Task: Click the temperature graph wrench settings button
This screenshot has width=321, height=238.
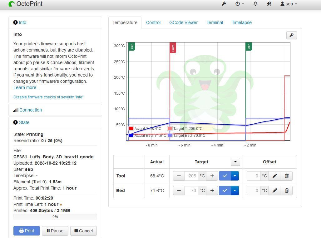Action: point(292,35)
